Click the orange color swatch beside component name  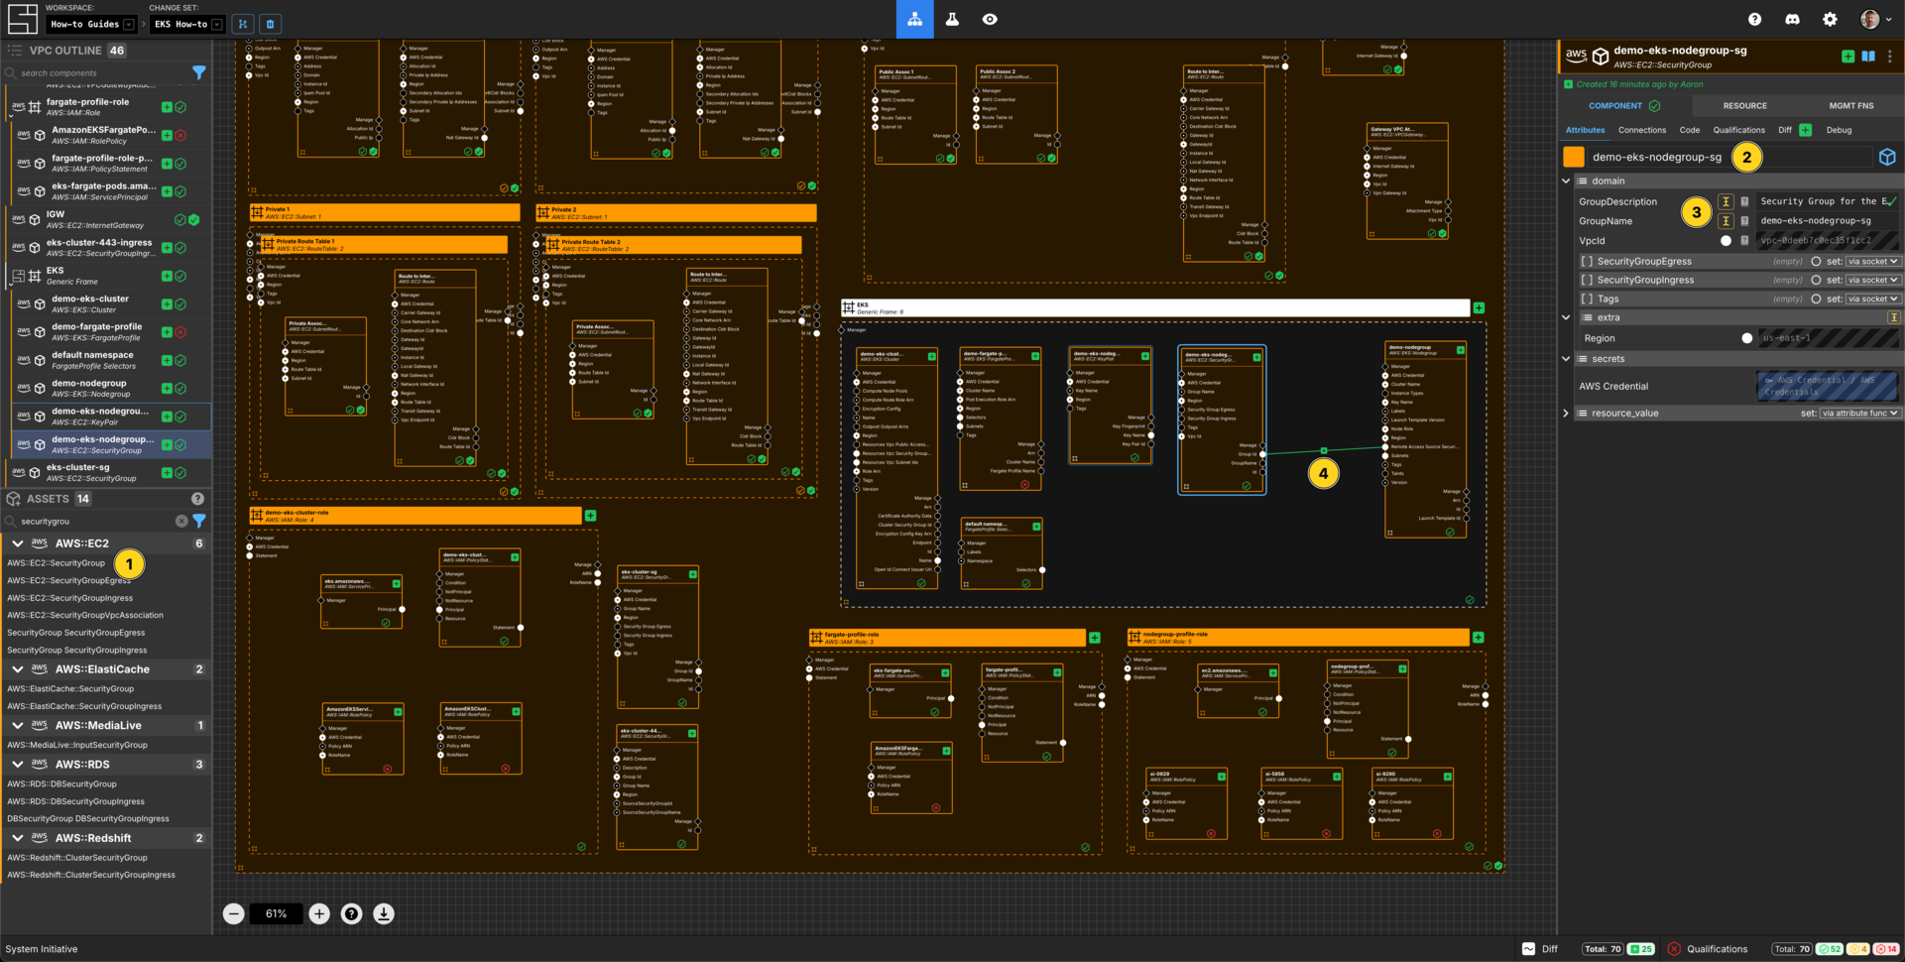click(x=1574, y=157)
